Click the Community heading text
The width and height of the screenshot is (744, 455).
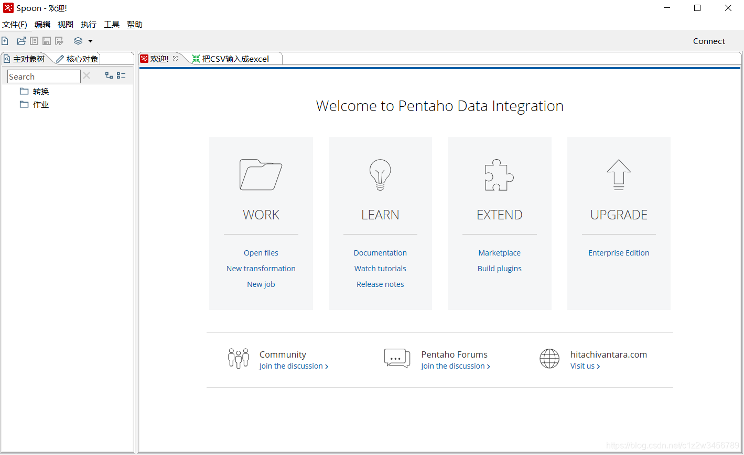click(283, 354)
